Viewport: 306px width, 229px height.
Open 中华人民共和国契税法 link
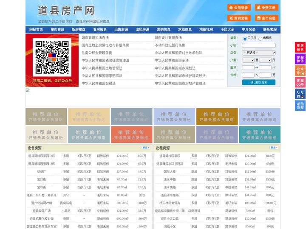pos(99,84)
